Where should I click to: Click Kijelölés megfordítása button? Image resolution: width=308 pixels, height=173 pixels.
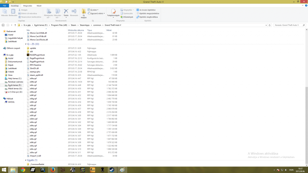point(147,17)
